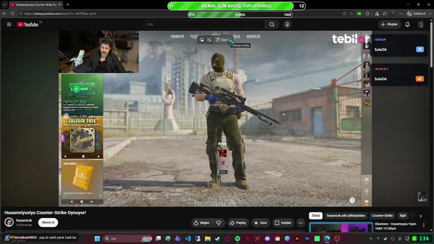Open the browser media control icon
The image size is (434, 244).
point(377,14)
